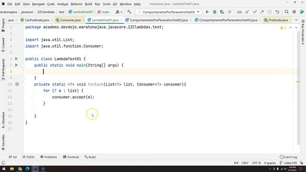Open the Git tool window button
The height and width of the screenshot is (172, 306).
[13, 157]
